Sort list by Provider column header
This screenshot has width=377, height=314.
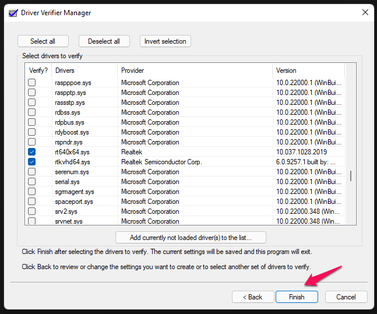tap(195, 70)
